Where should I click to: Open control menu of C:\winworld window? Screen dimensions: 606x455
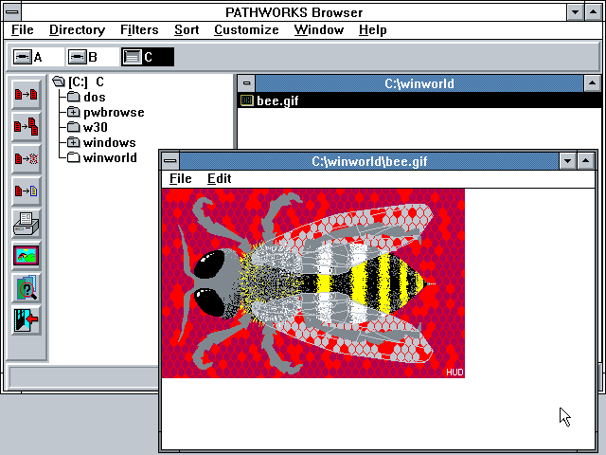pyautogui.click(x=246, y=83)
